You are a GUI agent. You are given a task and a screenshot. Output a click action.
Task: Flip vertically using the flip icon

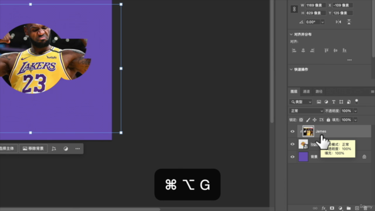click(349, 22)
